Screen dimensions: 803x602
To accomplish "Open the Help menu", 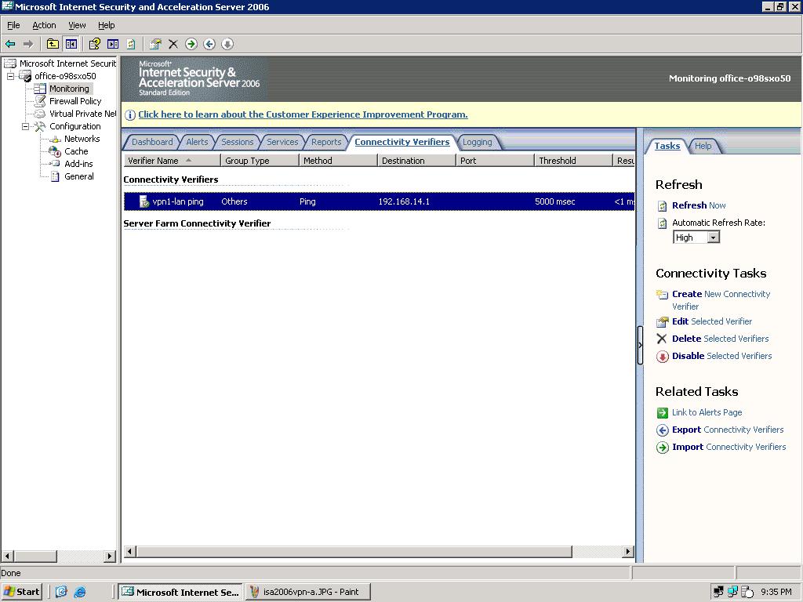I will click(107, 25).
